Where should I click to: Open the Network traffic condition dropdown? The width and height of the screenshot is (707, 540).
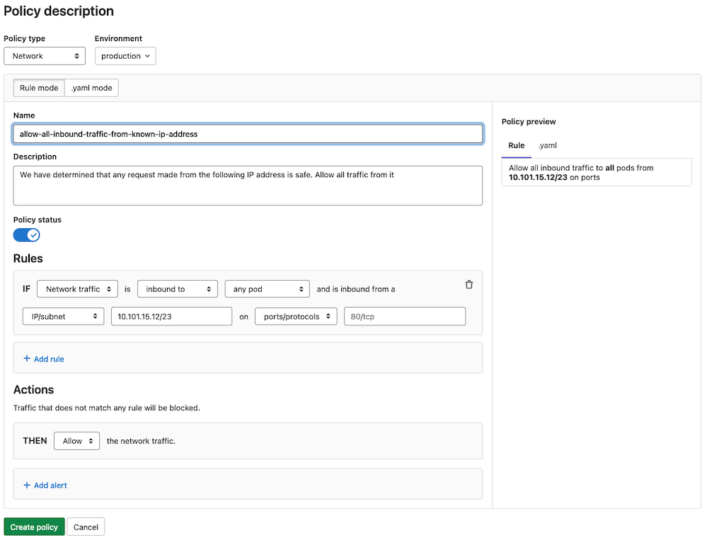click(x=77, y=288)
